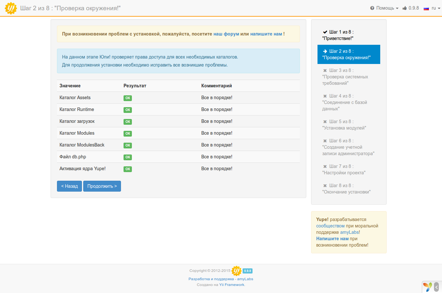The image size is (442, 293).
Task: Open the "наш форум" link
Action: click(x=226, y=34)
